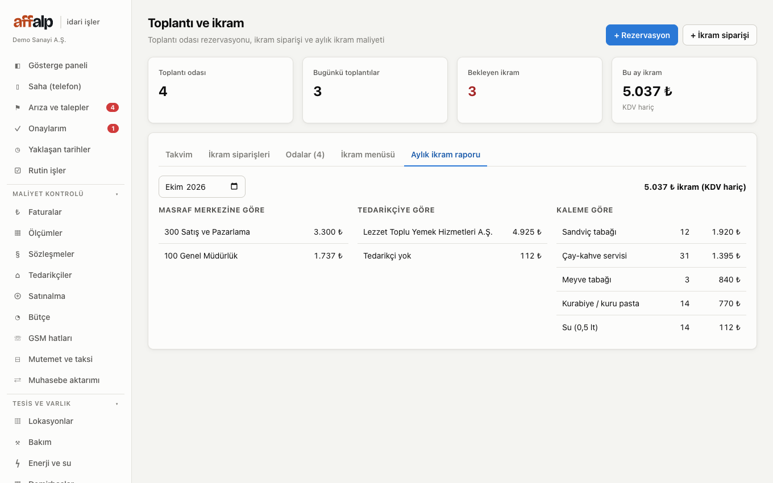The width and height of the screenshot is (773, 483).
Task: Click the Faturalar lira icon
Action: (x=18, y=213)
